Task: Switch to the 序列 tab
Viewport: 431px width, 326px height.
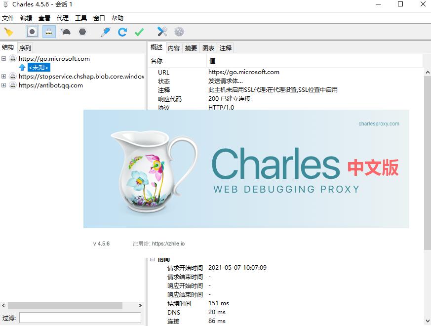Action: pos(25,48)
